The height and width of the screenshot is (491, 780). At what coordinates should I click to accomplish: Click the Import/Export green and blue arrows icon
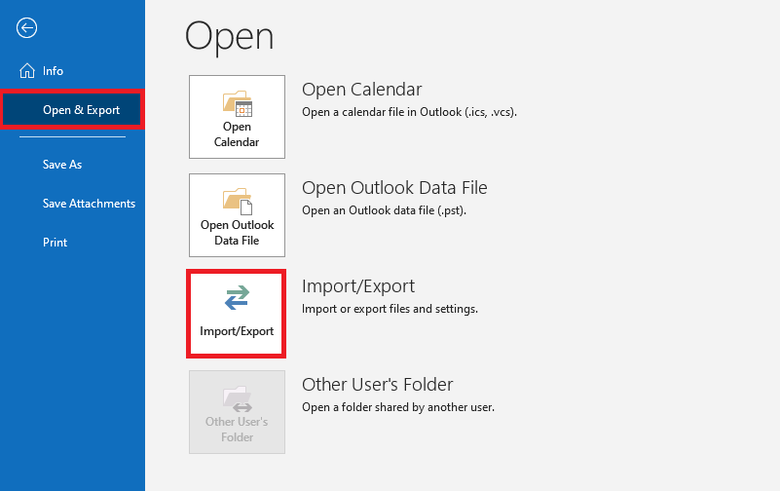[237, 299]
